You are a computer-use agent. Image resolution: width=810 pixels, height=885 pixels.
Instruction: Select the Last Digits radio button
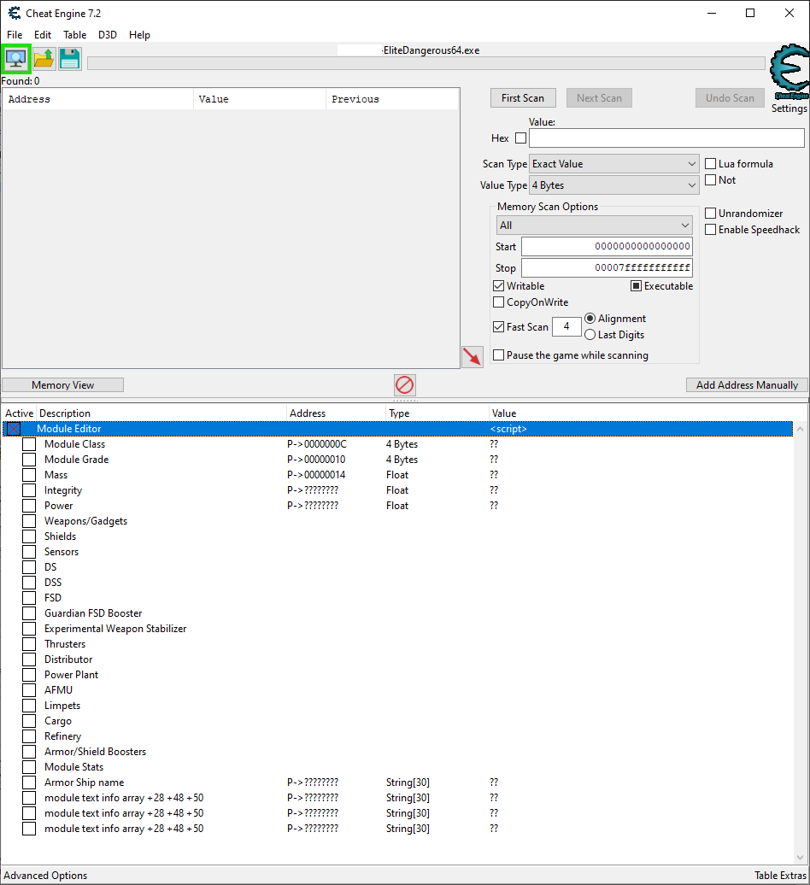coord(590,335)
